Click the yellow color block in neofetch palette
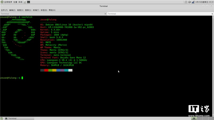The height and width of the screenshot is (120, 214). pos(54,70)
